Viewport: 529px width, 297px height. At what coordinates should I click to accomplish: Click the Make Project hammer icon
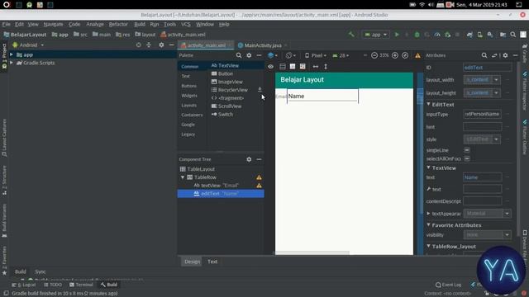(351, 35)
